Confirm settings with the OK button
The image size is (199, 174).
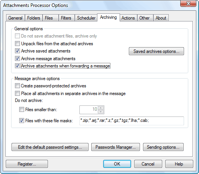click(x=117, y=164)
